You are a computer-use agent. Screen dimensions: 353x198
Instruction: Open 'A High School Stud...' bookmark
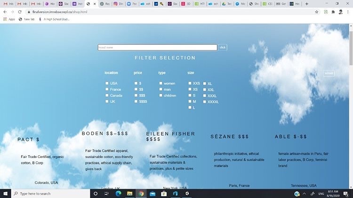[54, 19]
